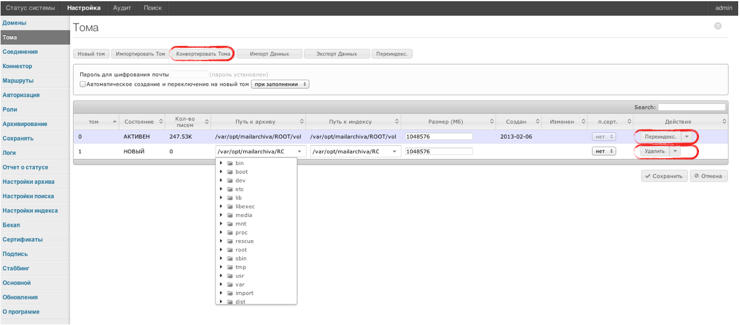Click admin user label
The height and width of the screenshot is (325, 740).
(724, 7)
